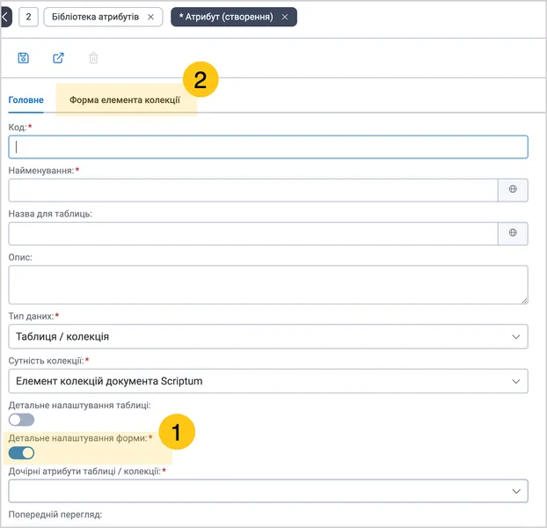Click the save (floppy disk) icon
Viewport: 547px width, 528px height.
click(x=24, y=58)
